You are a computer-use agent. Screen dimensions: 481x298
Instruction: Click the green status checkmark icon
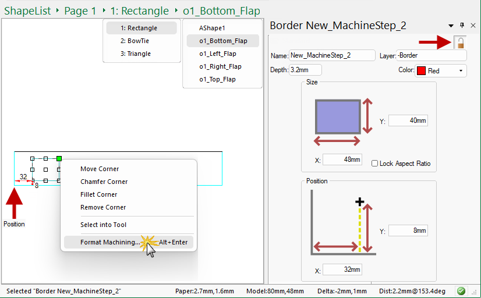click(x=461, y=290)
